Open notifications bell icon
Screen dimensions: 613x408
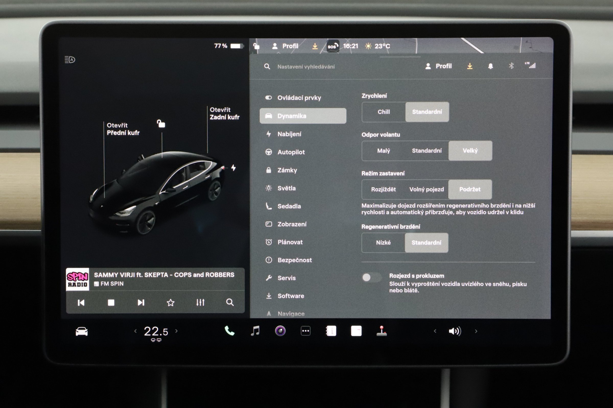point(490,66)
